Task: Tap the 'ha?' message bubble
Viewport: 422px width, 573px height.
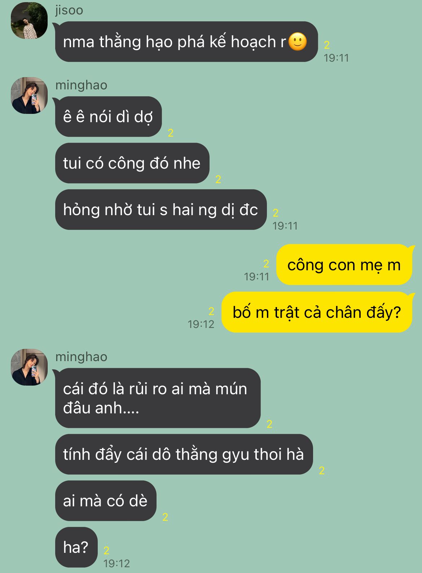Action: click(76, 547)
